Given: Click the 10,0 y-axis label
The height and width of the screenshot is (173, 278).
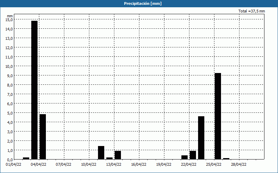Looking at the screenshot, I should point(9,66).
